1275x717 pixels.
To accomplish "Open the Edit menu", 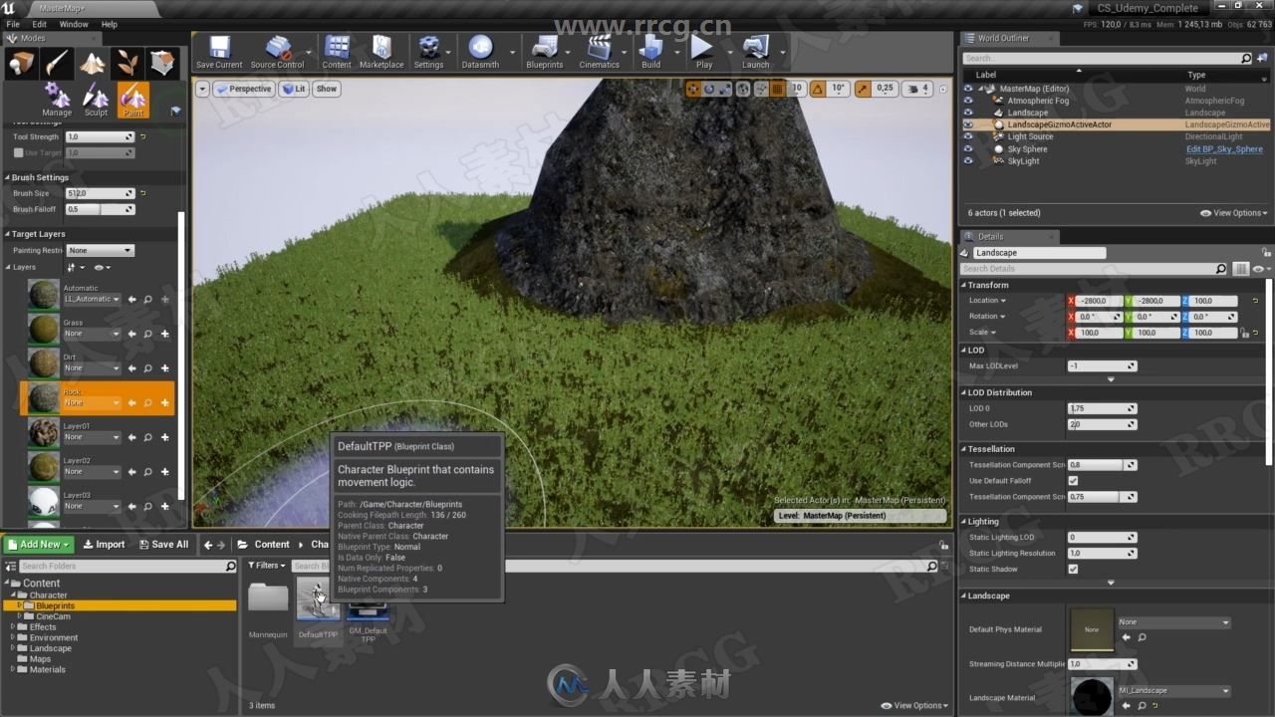I will pos(39,24).
